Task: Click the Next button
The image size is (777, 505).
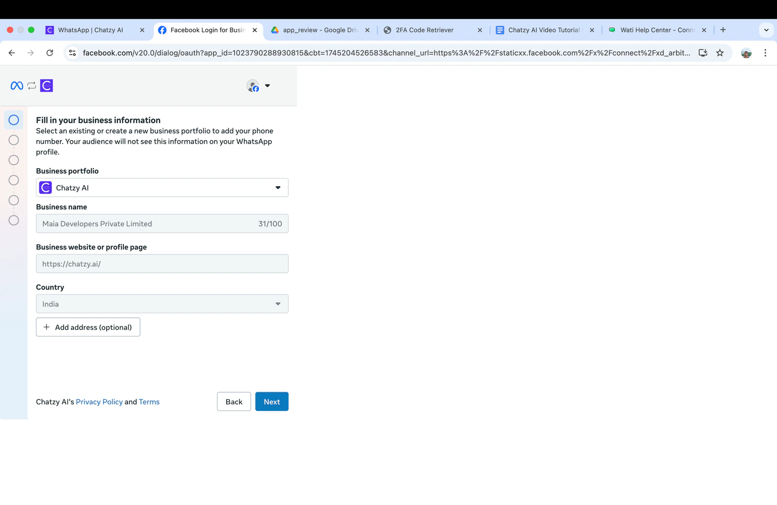Action: click(x=272, y=402)
